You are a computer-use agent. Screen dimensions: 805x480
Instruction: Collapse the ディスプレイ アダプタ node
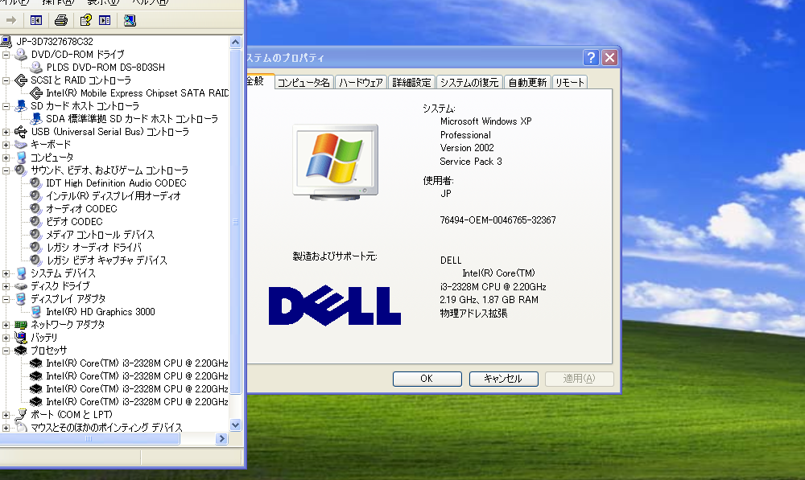click(6, 299)
